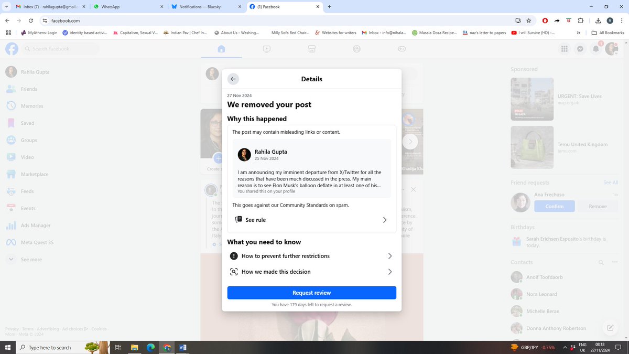Open the Groups icon in top navigation
629x354 pixels.
[357, 49]
